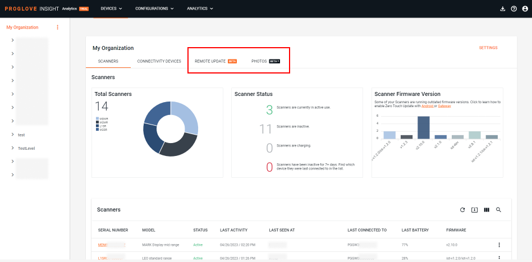Click the black BETA badge next to Photos
The height and width of the screenshot is (262, 532).
pos(274,61)
